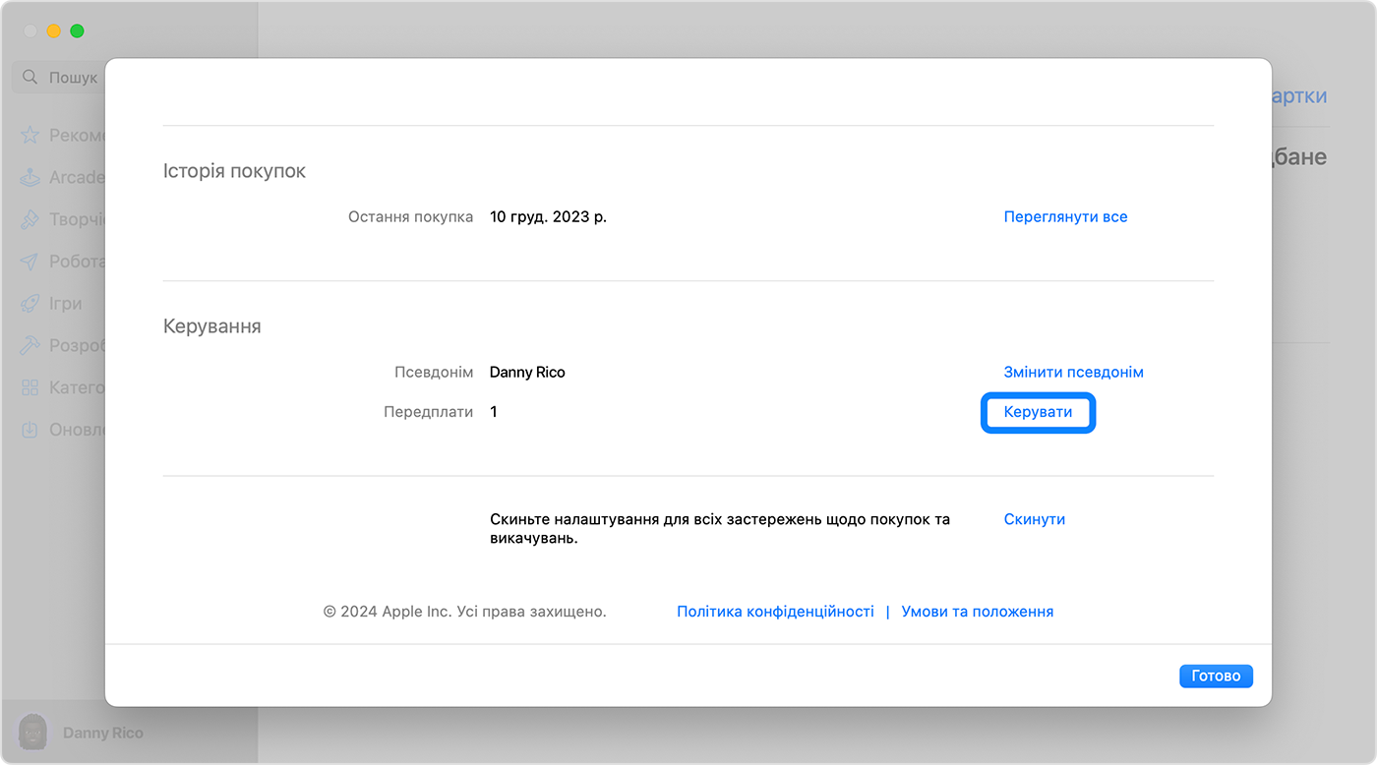Image resolution: width=1377 pixels, height=765 pixels.
Task: Select the grid Categories sidebar icon
Action: [30, 387]
